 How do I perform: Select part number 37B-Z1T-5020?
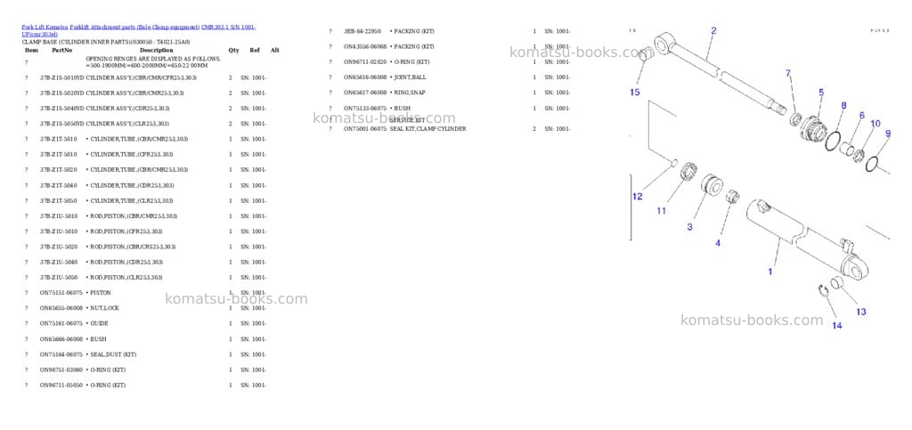pyautogui.click(x=58, y=170)
